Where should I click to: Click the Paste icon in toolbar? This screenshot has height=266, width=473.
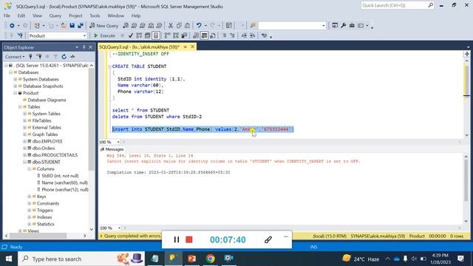coord(187,26)
